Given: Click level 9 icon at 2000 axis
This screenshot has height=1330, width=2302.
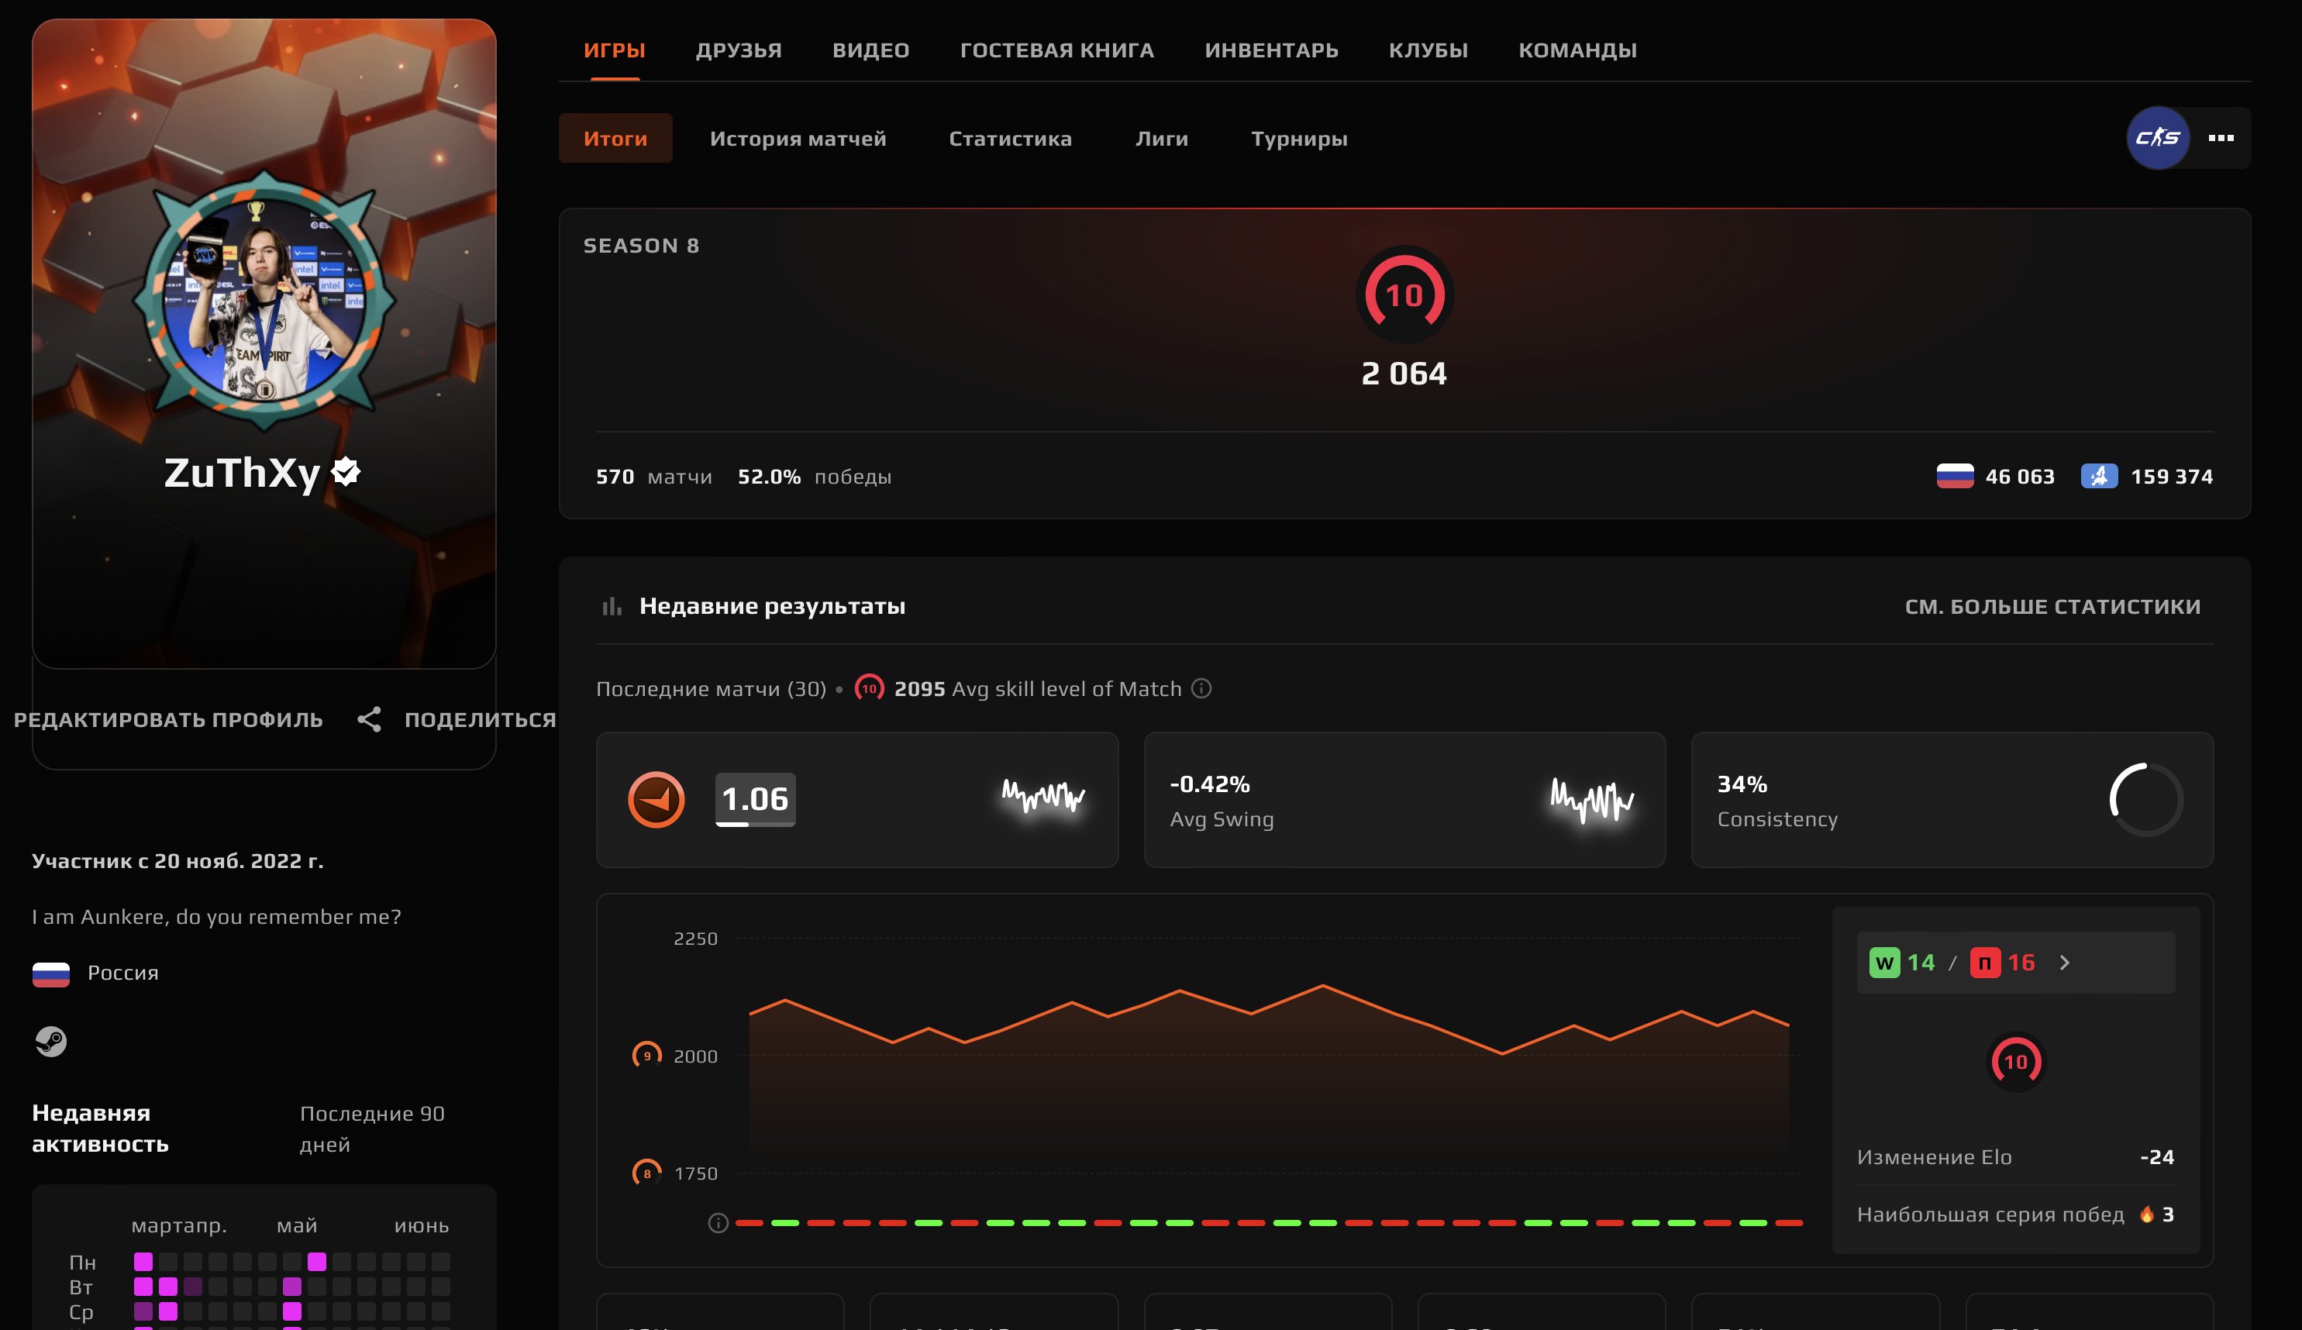Looking at the screenshot, I should pos(646,1055).
